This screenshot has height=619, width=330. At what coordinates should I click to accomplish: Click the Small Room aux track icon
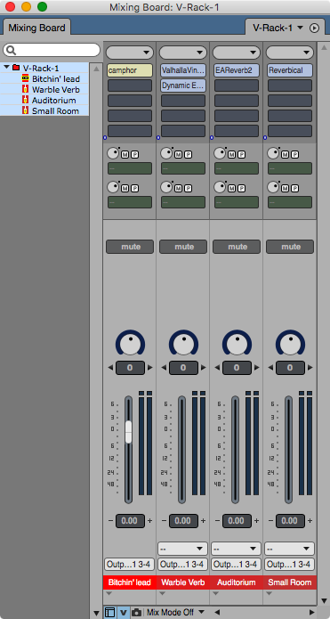[x=25, y=110]
